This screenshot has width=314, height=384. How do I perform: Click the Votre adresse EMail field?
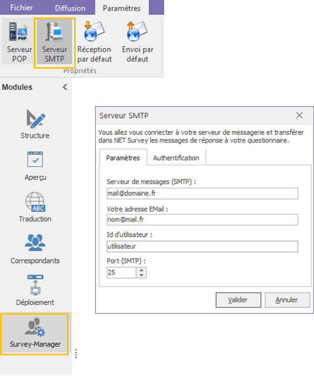point(203,219)
